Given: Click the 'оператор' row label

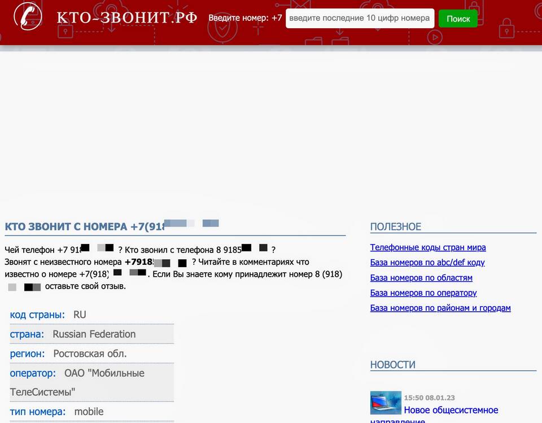Looking at the screenshot, I should coord(33,373).
